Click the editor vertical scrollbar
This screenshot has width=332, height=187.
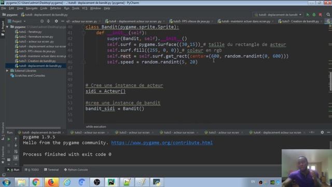pos(330,82)
